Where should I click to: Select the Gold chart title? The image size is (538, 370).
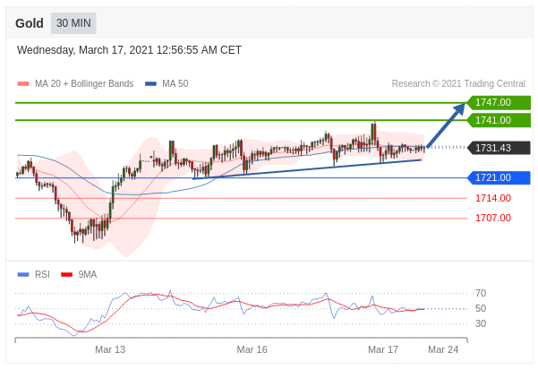(30, 23)
